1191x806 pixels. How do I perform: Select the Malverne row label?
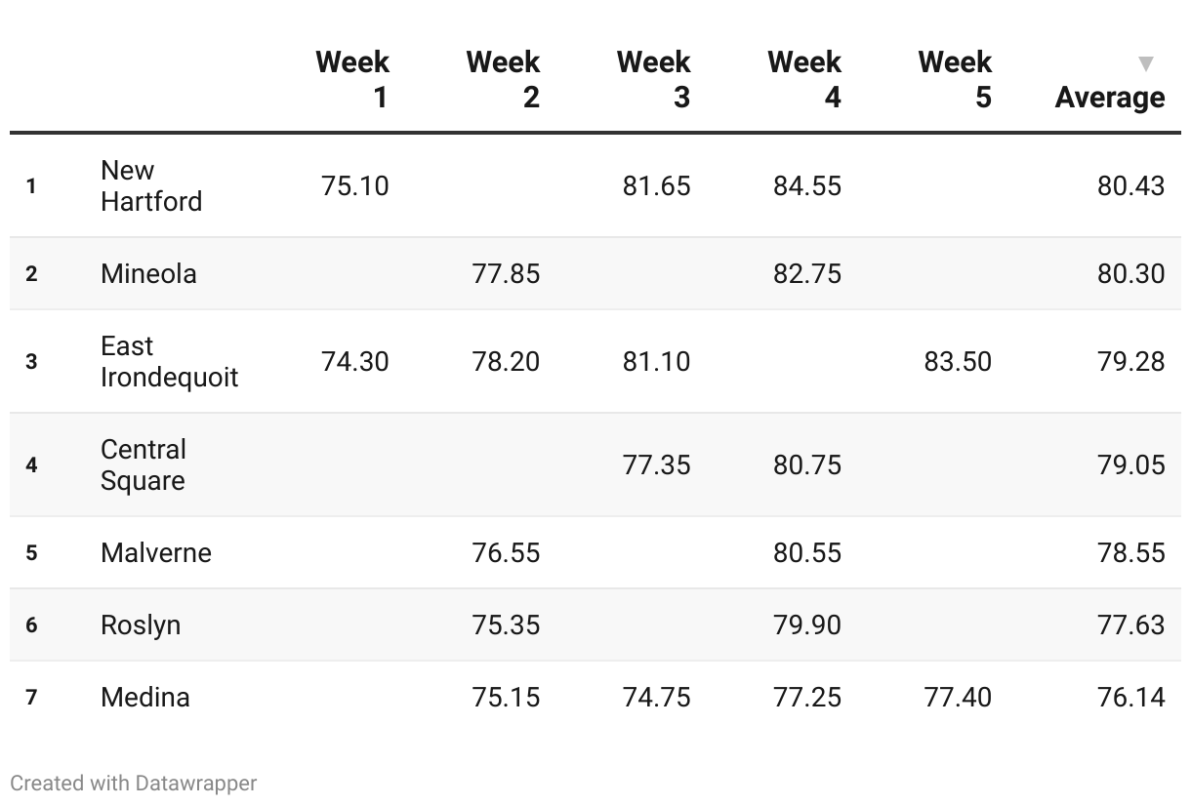[155, 552]
